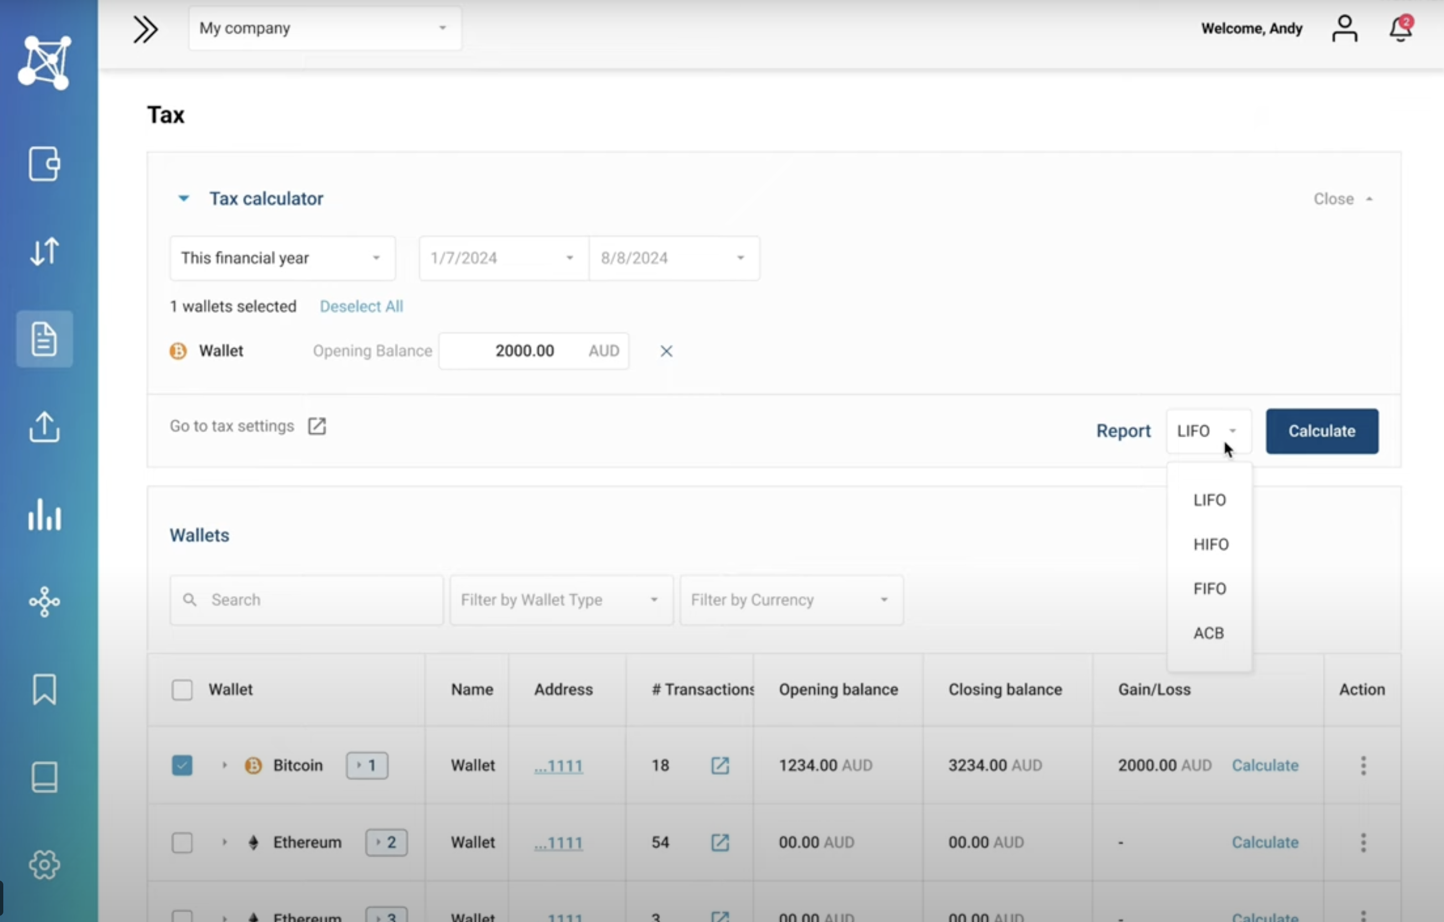The height and width of the screenshot is (922, 1444).
Task: Uncheck the Bitcoin wallet checkbox
Action: pyautogui.click(x=182, y=765)
